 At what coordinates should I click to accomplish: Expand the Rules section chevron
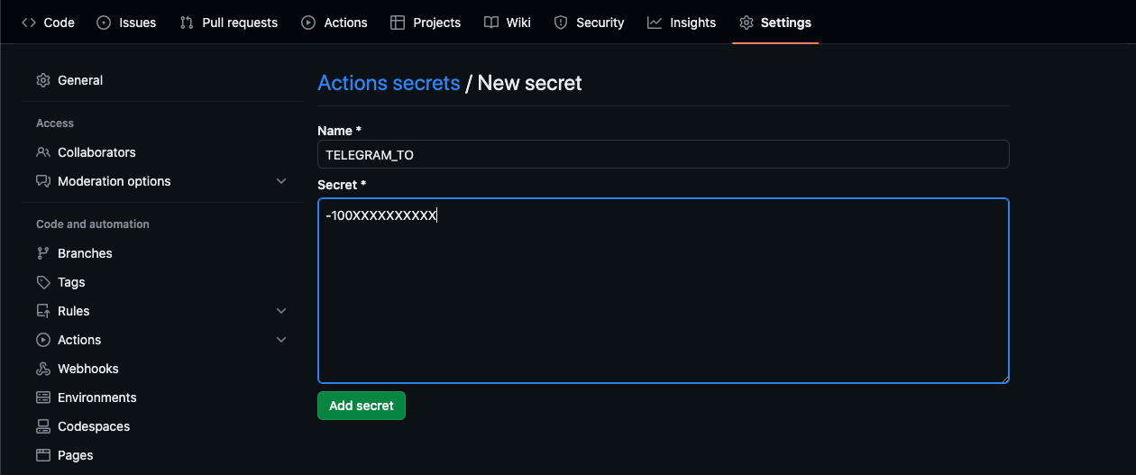[x=281, y=311]
